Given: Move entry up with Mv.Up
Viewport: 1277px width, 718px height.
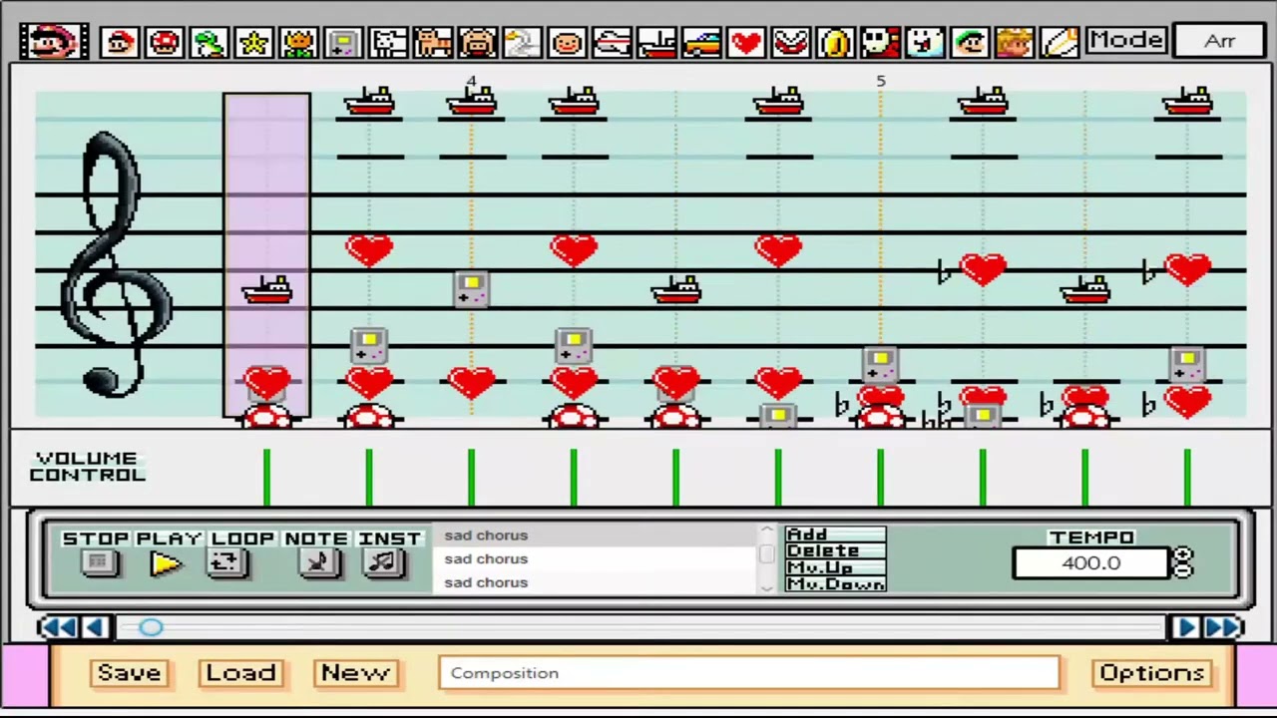Looking at the screenshot, I should tap(835, 567).
